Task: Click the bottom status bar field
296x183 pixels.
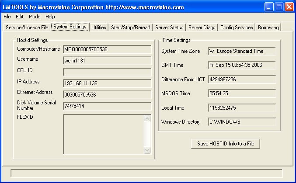Action: pos(146,173)
